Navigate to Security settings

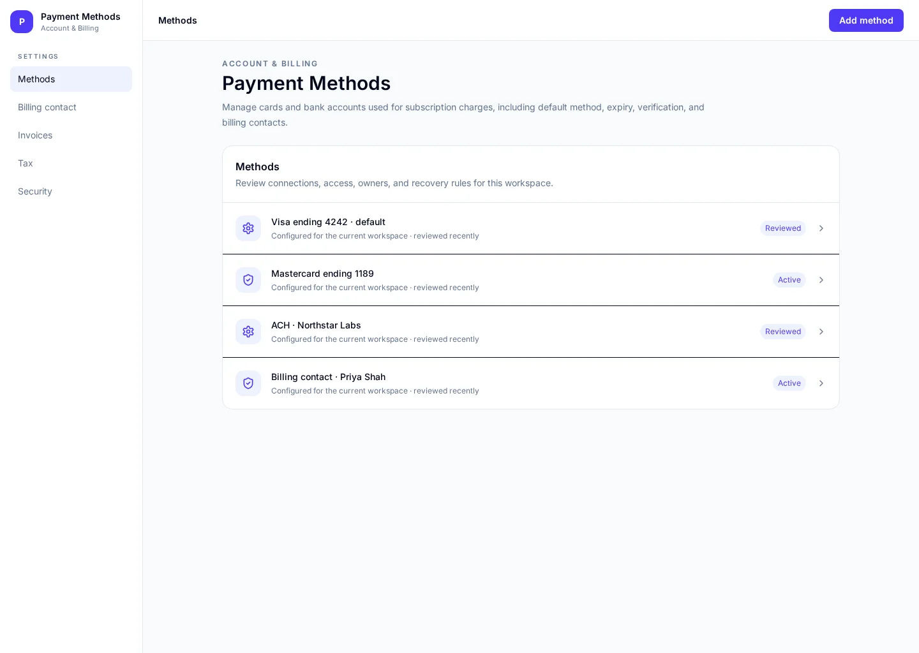[71, 191]
